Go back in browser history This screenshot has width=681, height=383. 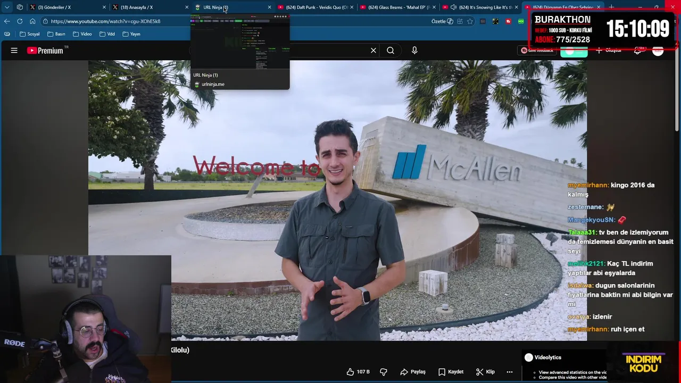pos(7,21)
